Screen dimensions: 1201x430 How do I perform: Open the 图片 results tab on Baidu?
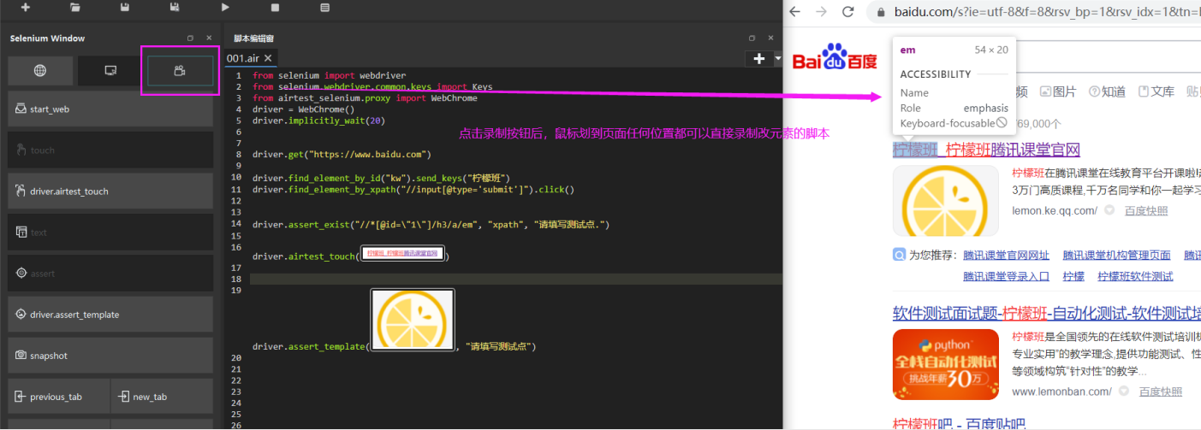click(1058, 91)
